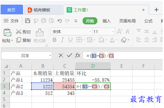
Task: Click cell with value -55.87%
Action: [x=93, y=80]
